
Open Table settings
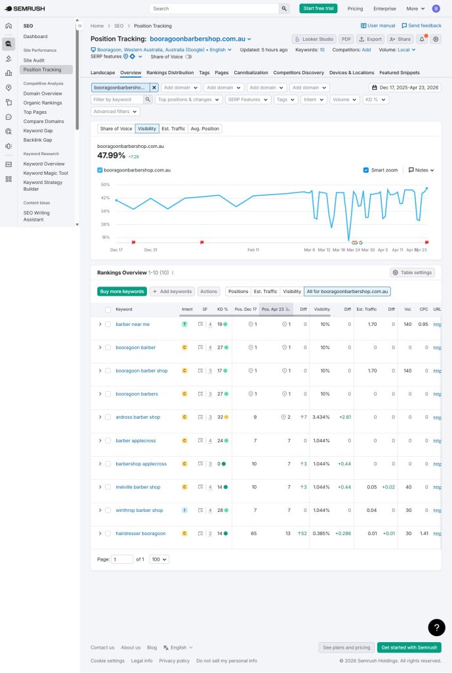point(413,273)
